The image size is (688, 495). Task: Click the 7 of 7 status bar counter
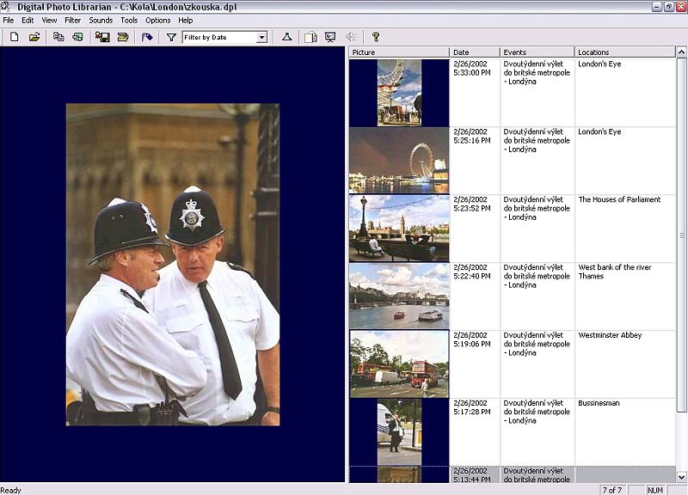tap(611, 490)
